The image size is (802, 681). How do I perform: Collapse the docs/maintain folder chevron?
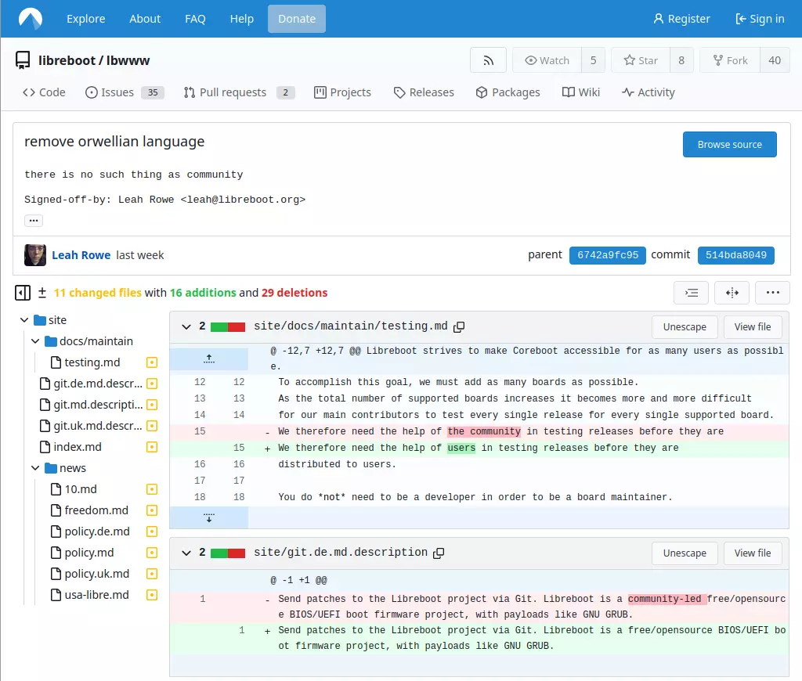point(35,341)
